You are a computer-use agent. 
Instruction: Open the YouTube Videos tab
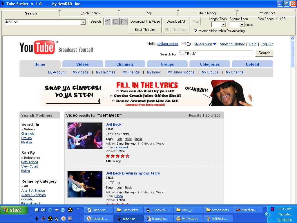pyautogui.click(x=83, y=64)
